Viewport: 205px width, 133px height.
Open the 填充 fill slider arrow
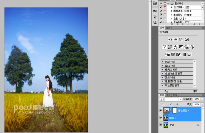click(202, 104)
